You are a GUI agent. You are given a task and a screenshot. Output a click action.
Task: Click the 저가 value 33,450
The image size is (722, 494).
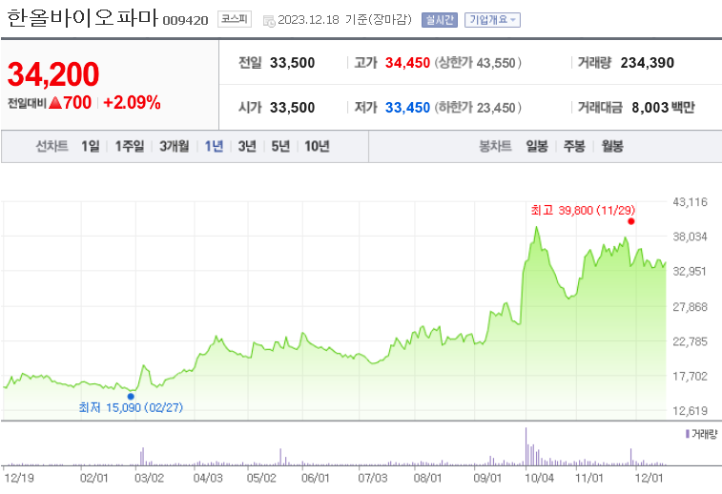pos(407,108)
